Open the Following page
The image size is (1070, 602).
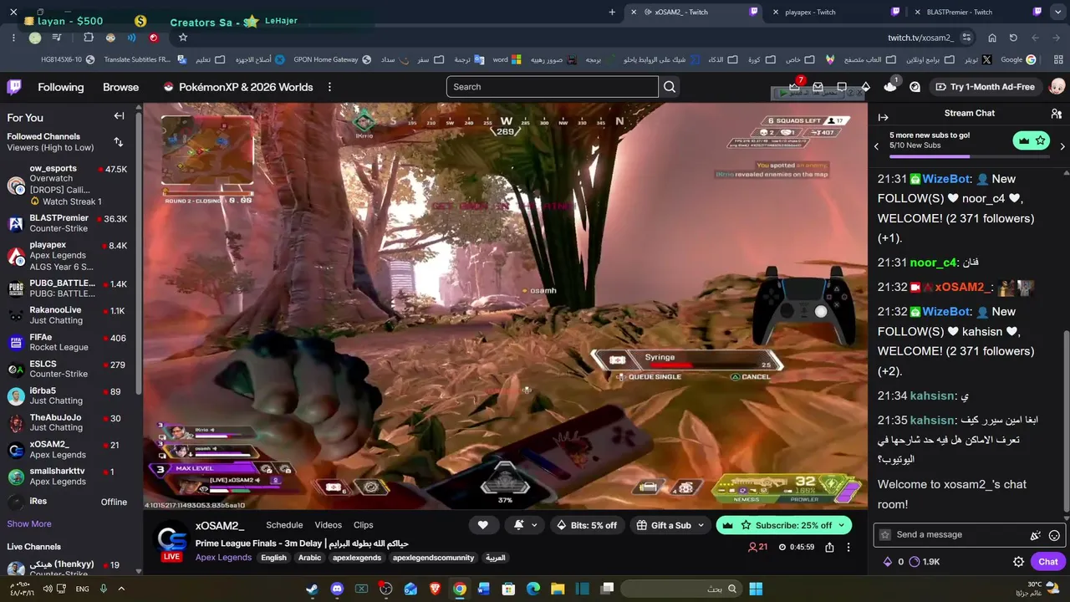[60, 87]
